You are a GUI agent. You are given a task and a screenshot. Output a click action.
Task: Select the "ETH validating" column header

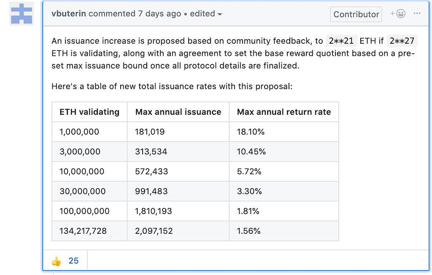tap(89, 112)
